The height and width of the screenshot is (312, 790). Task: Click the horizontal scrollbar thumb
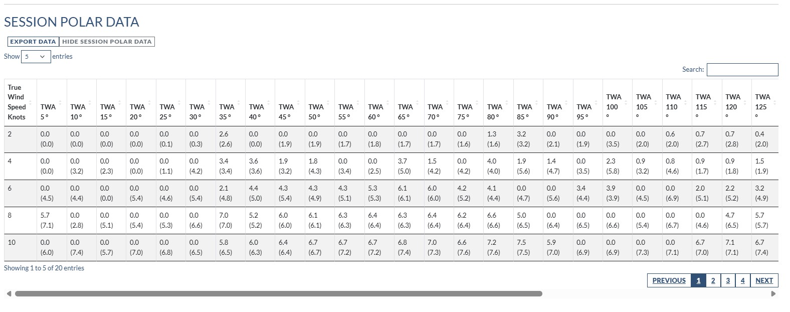(x=278, y=293)
